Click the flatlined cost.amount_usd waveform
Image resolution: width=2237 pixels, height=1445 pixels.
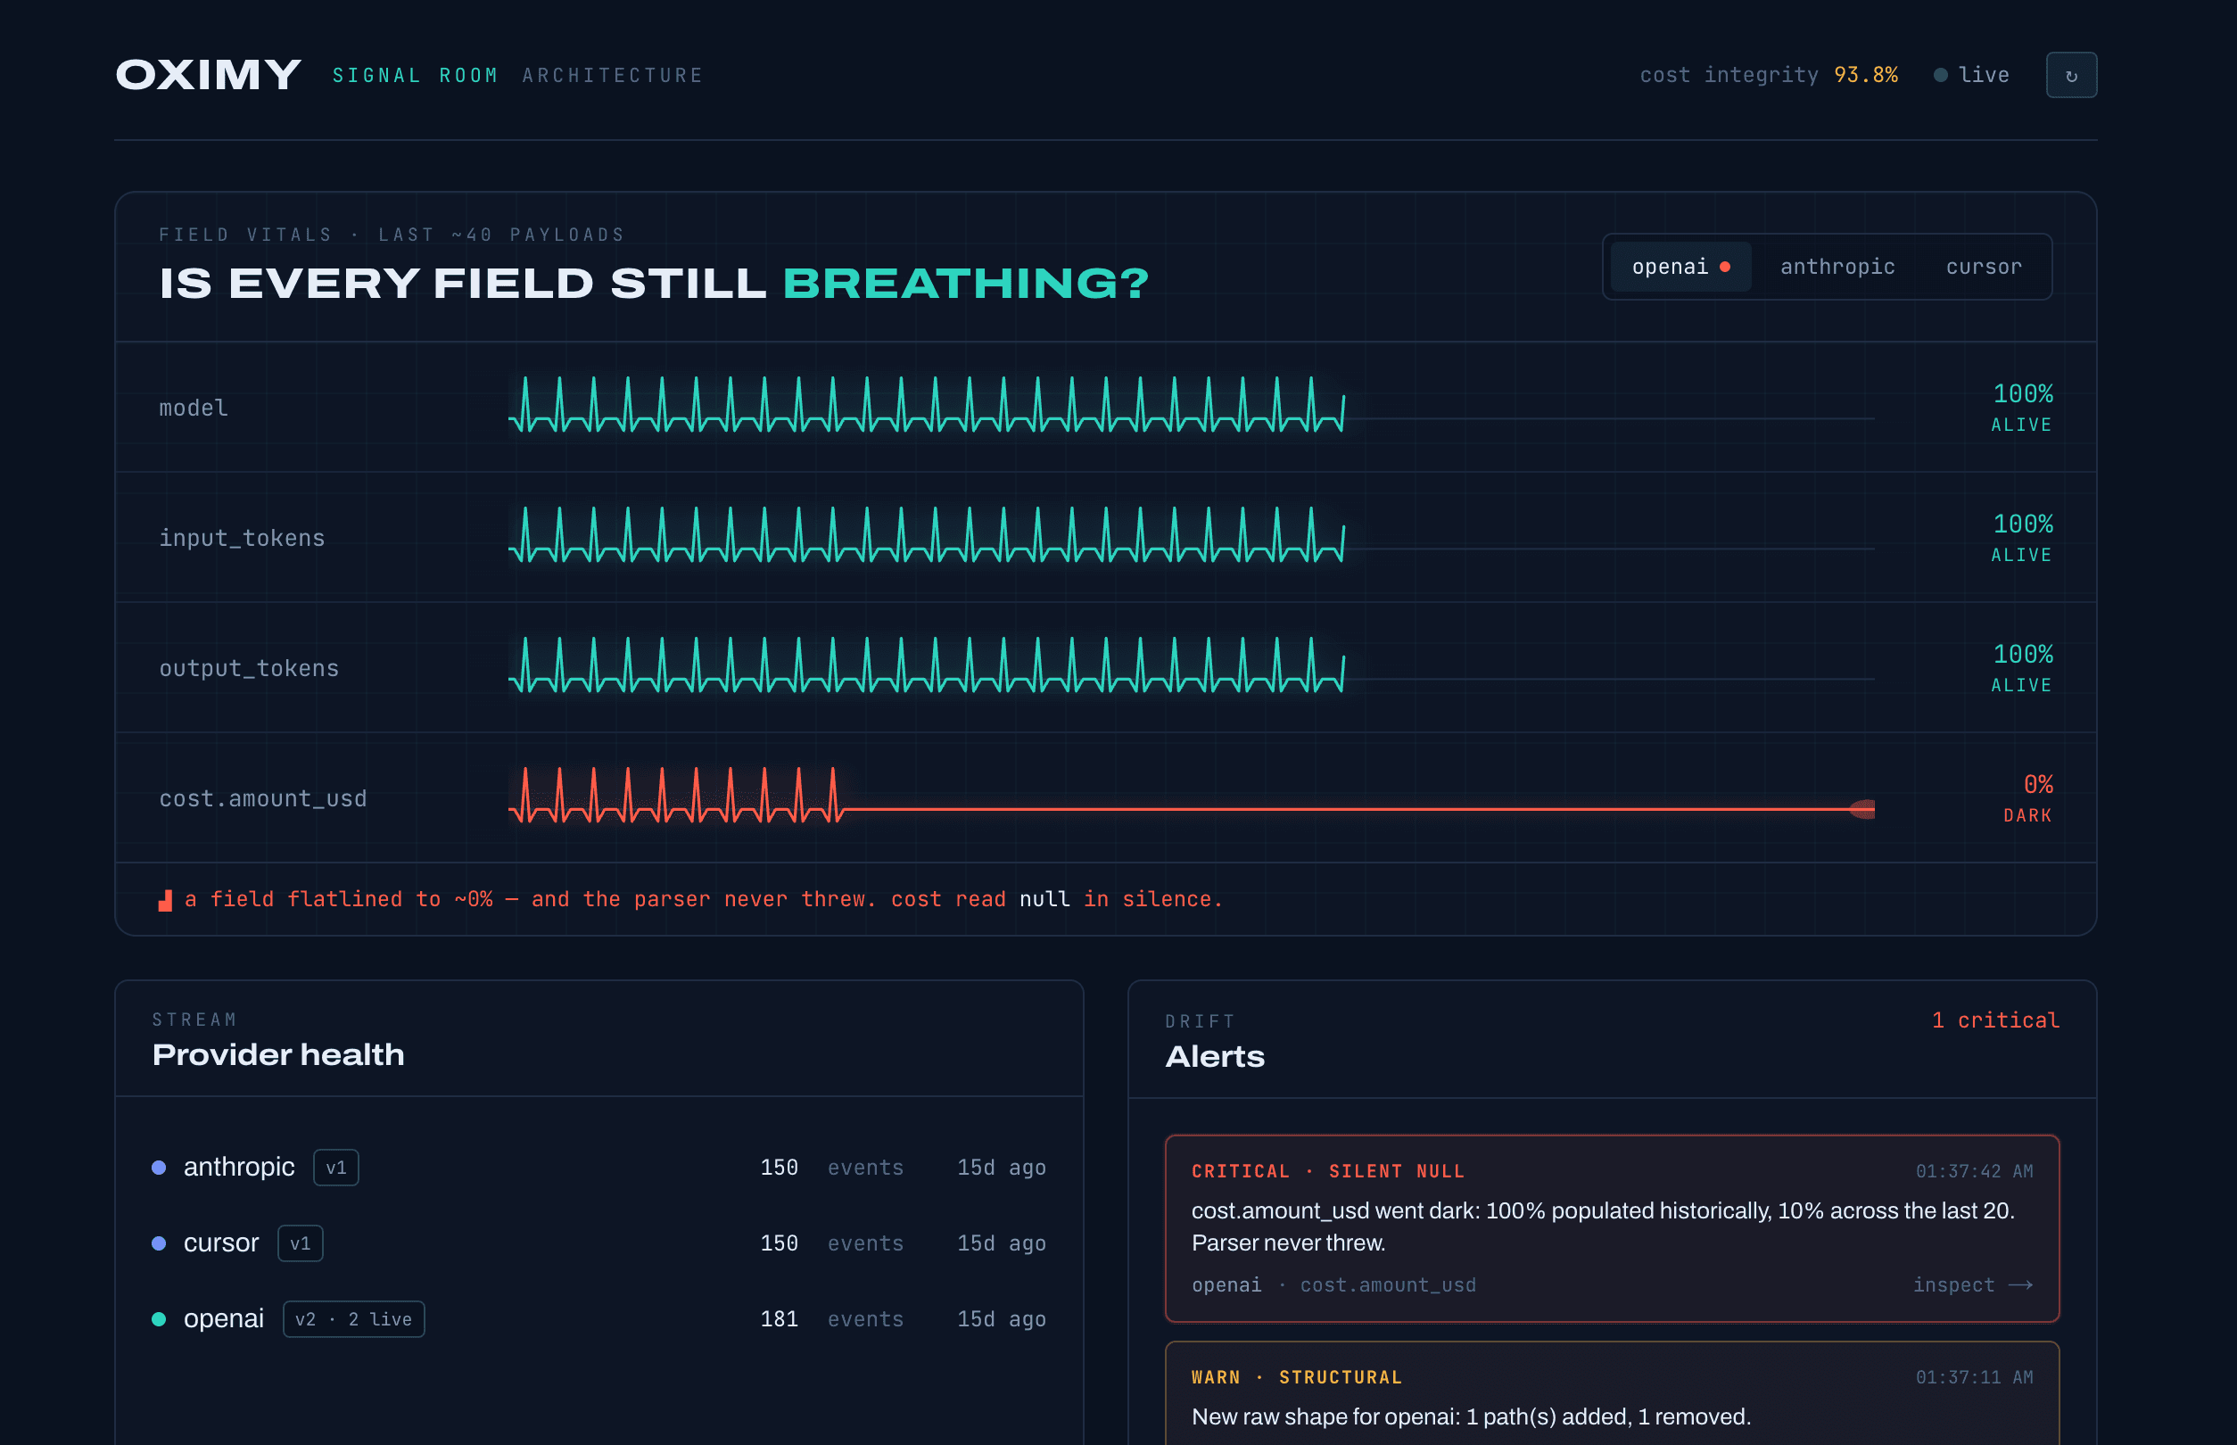1192,796
